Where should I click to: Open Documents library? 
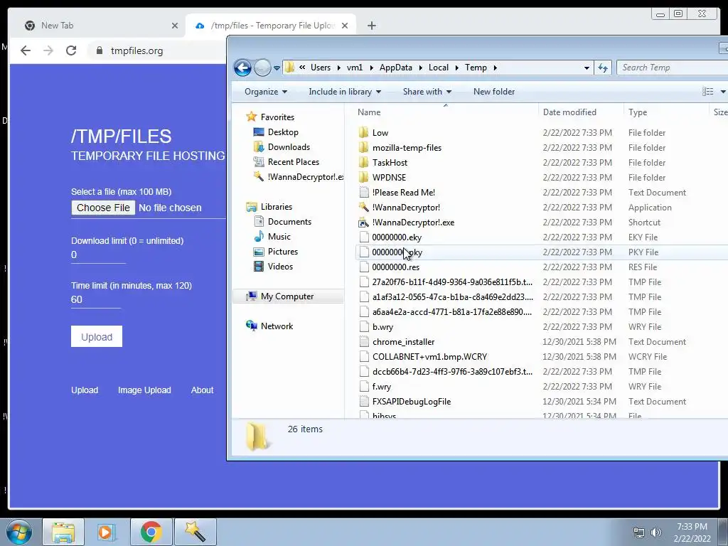pos(289,222)
